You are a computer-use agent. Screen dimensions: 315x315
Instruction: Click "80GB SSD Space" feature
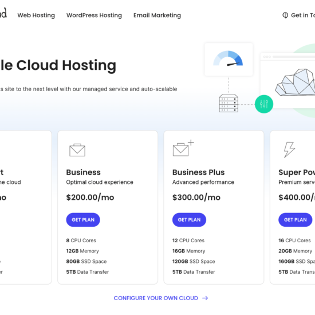pos(86,261)
